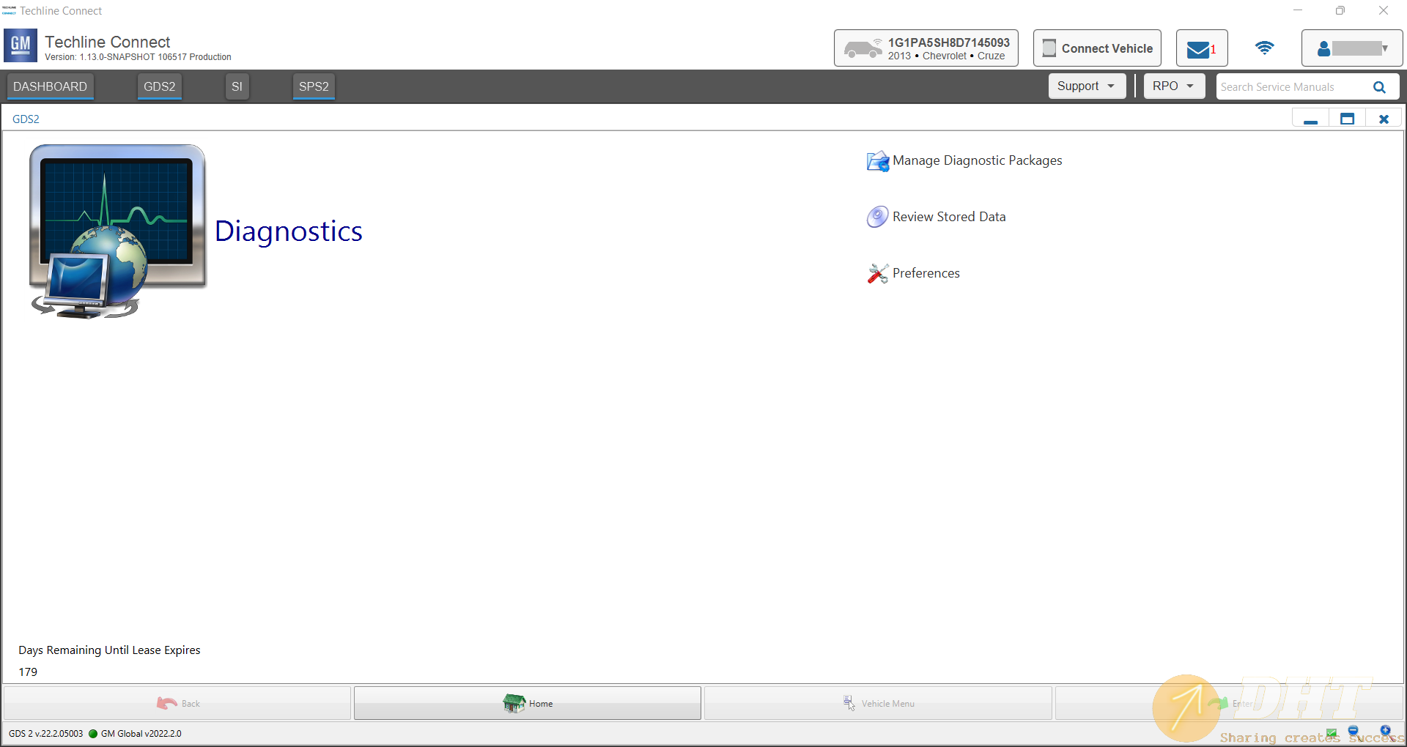Click the Home button in bottom bar
1407x747 pixels.
tap(528, 703)
